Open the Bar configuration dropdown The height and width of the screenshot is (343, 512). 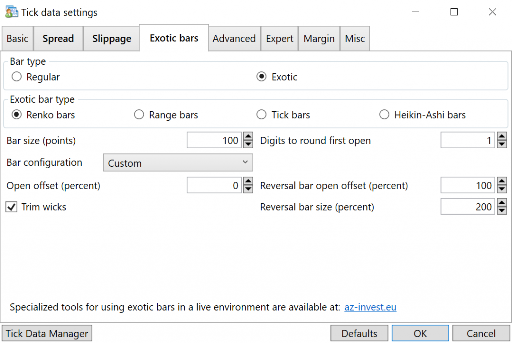[x=178, y=163]
